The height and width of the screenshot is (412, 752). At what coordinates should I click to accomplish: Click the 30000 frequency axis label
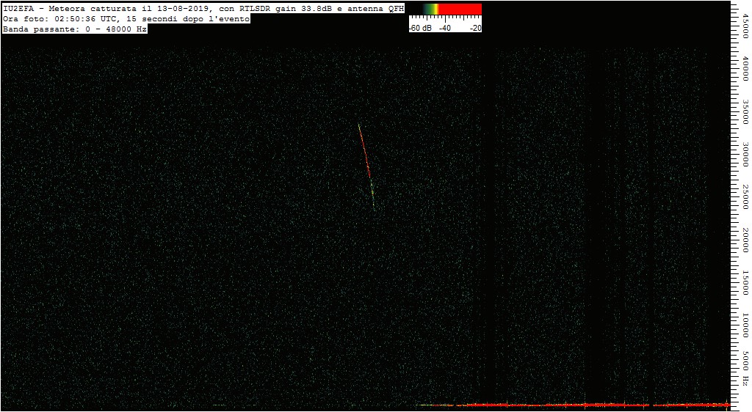(745, 154)
